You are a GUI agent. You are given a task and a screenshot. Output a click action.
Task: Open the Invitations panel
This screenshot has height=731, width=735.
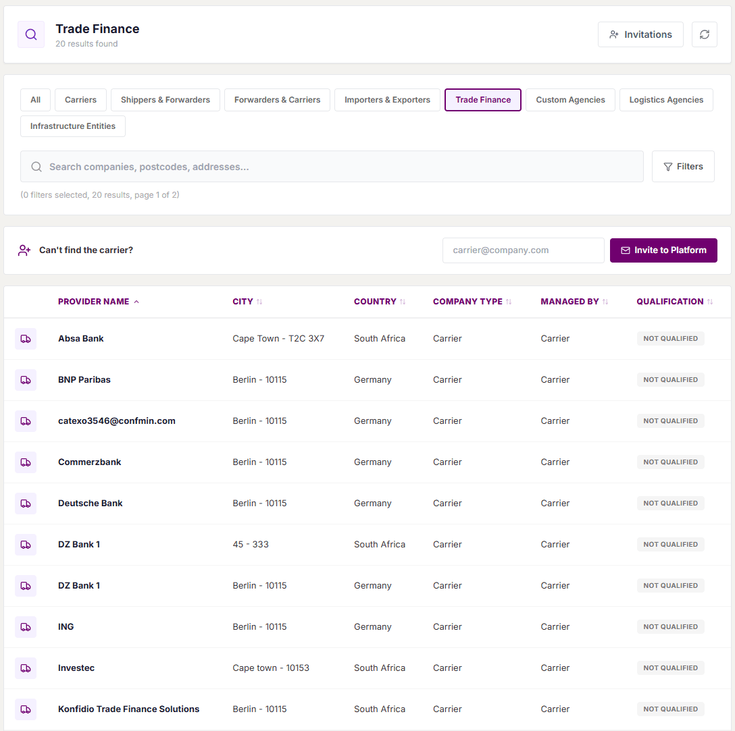640,34
